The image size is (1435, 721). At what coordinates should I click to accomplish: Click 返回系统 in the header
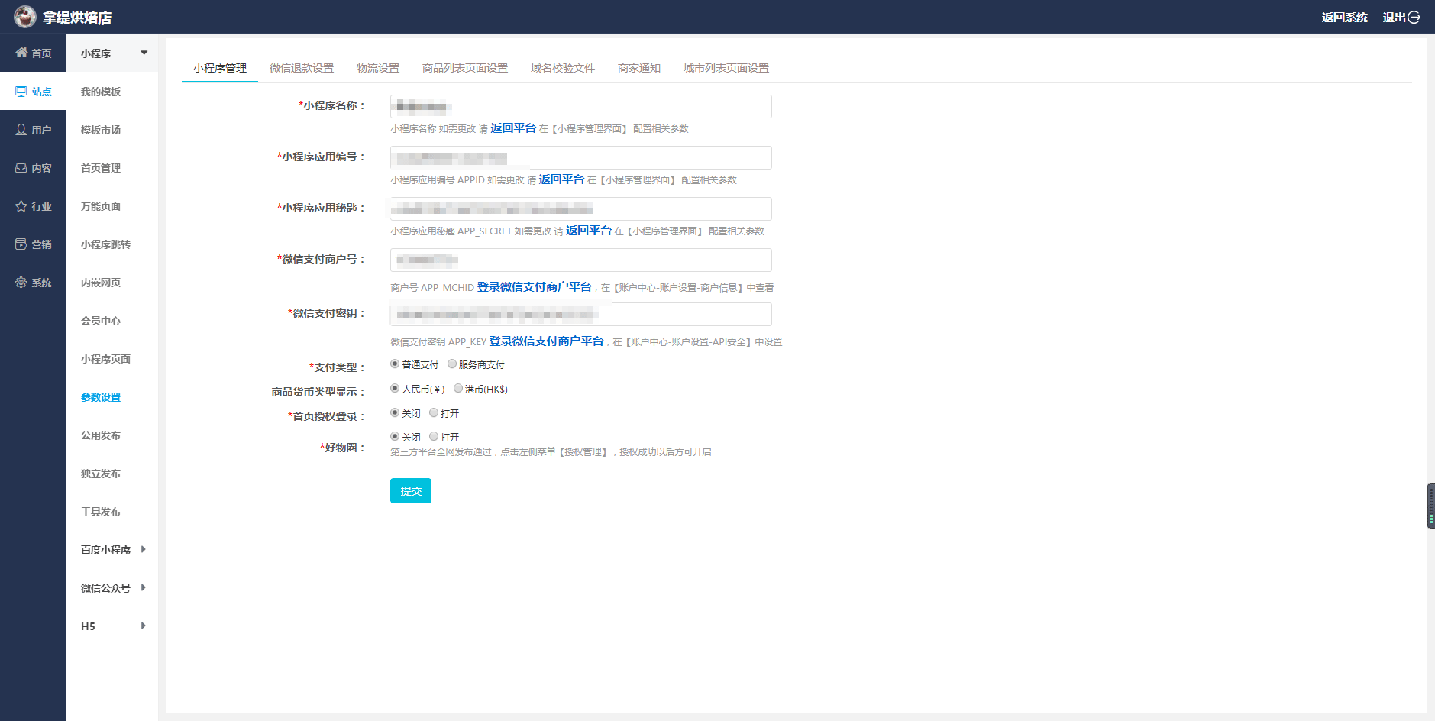[x=1345, y=17]
